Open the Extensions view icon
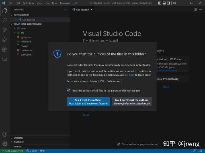205x153 pixels. click(x=5, y=49)
